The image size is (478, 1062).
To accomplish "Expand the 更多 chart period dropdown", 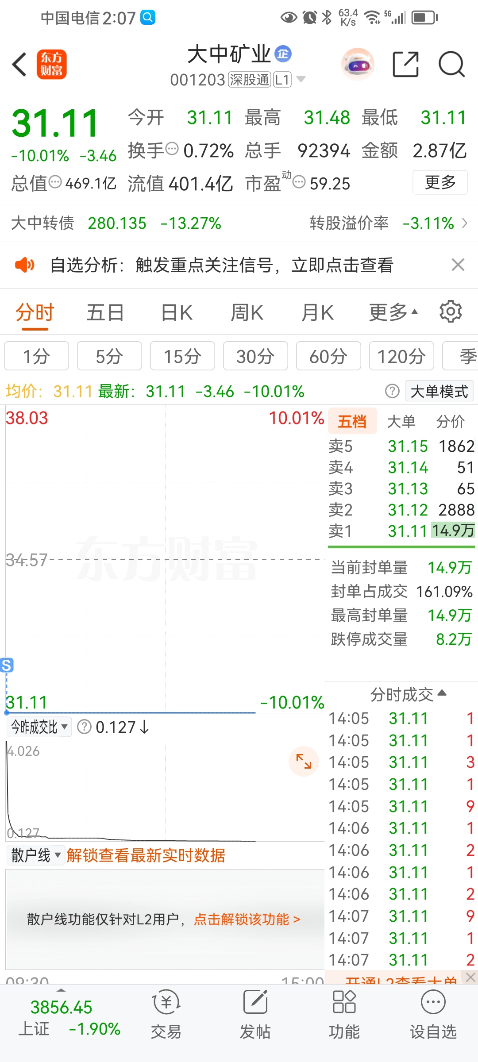I will 393,313.
